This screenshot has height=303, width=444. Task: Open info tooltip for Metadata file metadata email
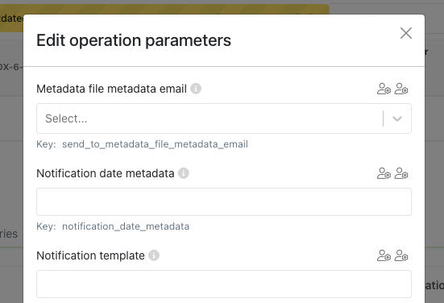pos(196,89)
